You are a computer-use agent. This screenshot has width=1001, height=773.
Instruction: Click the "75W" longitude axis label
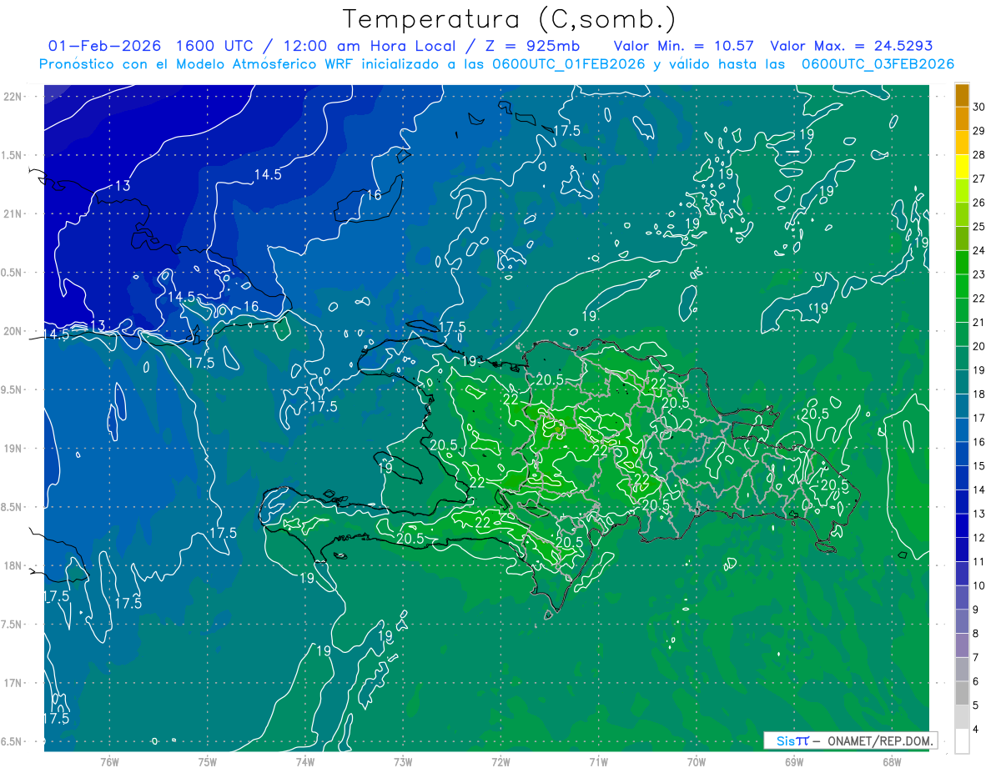(208, 761)
